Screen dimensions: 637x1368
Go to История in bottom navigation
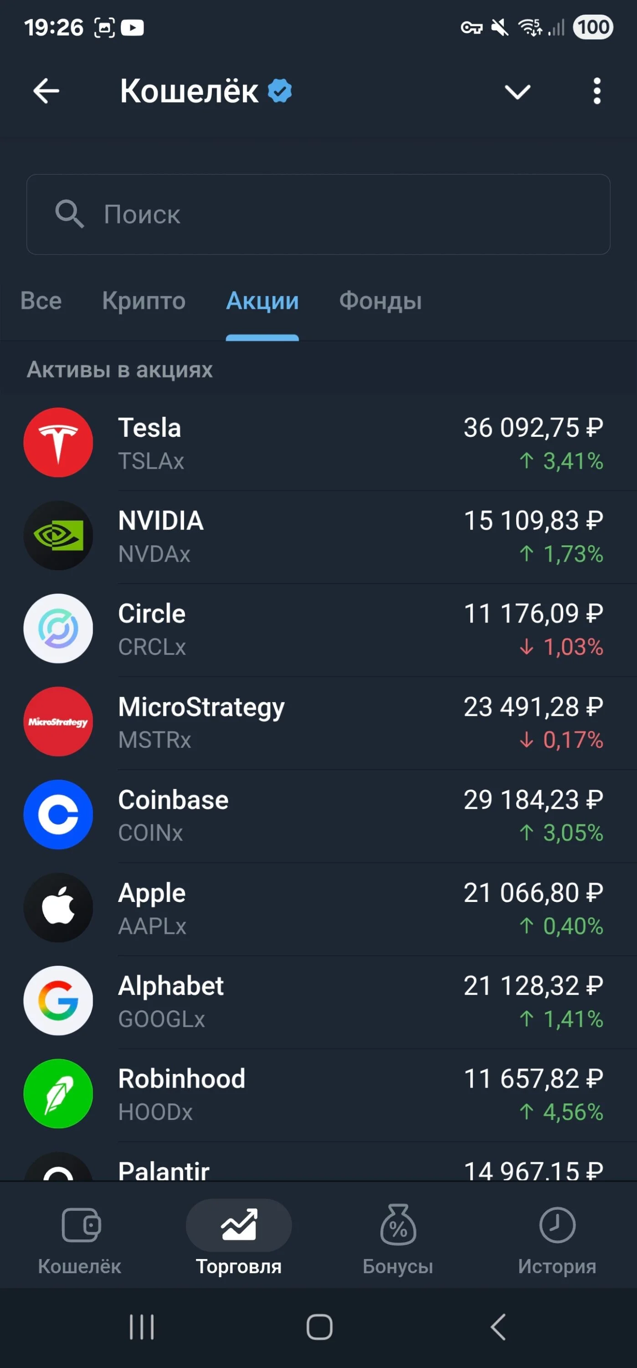[557, 1239]
